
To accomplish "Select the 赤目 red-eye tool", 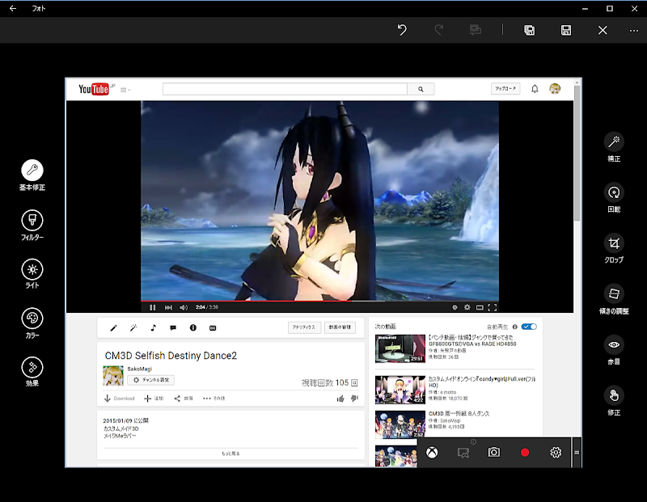I will pyautogui.click(x=614, y=344).
